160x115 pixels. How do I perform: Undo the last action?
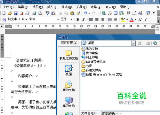point(85,13)
